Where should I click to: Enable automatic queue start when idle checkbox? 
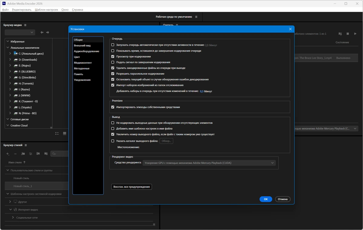(x=113, y=45)
